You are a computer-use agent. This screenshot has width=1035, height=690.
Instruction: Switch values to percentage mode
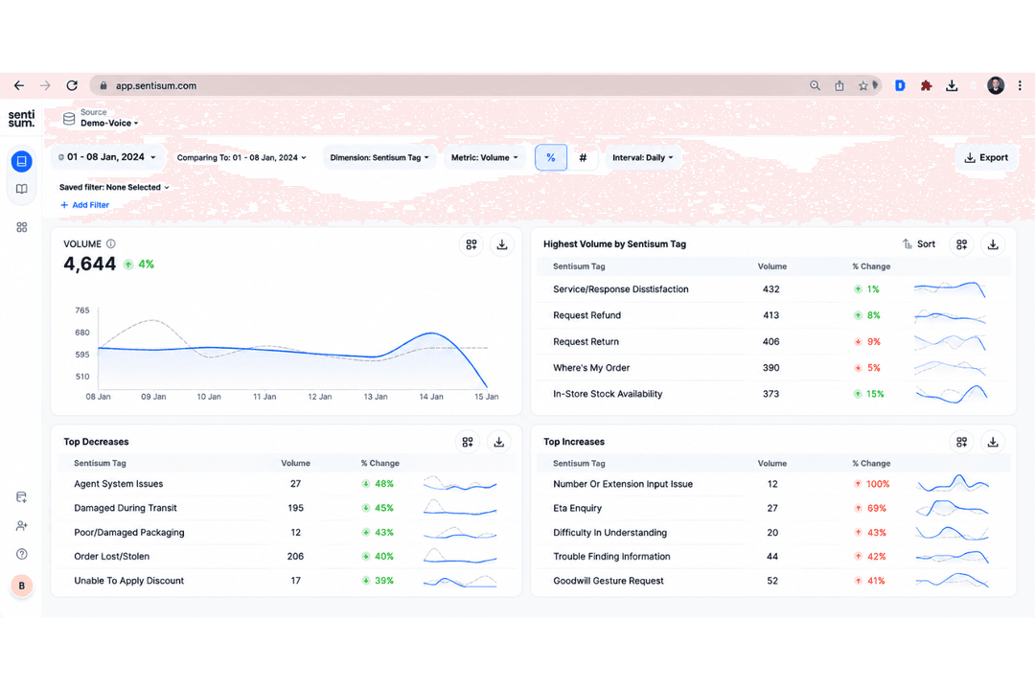pos(551,158)
